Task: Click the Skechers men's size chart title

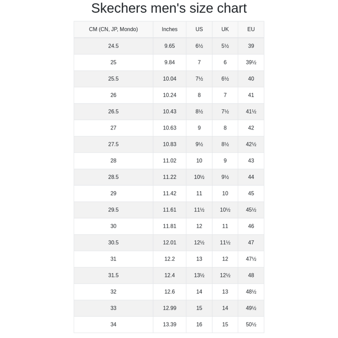Action: (x=169, y=8)
